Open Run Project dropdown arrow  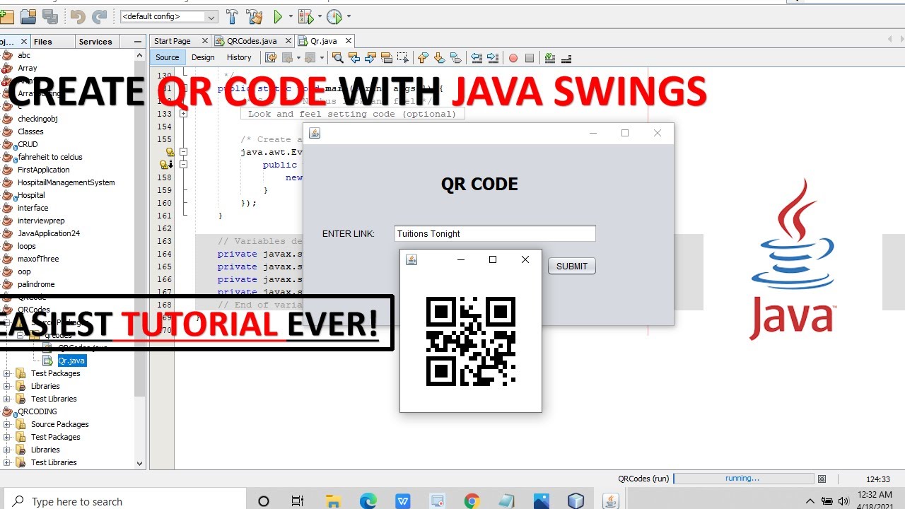click(291, 16)
